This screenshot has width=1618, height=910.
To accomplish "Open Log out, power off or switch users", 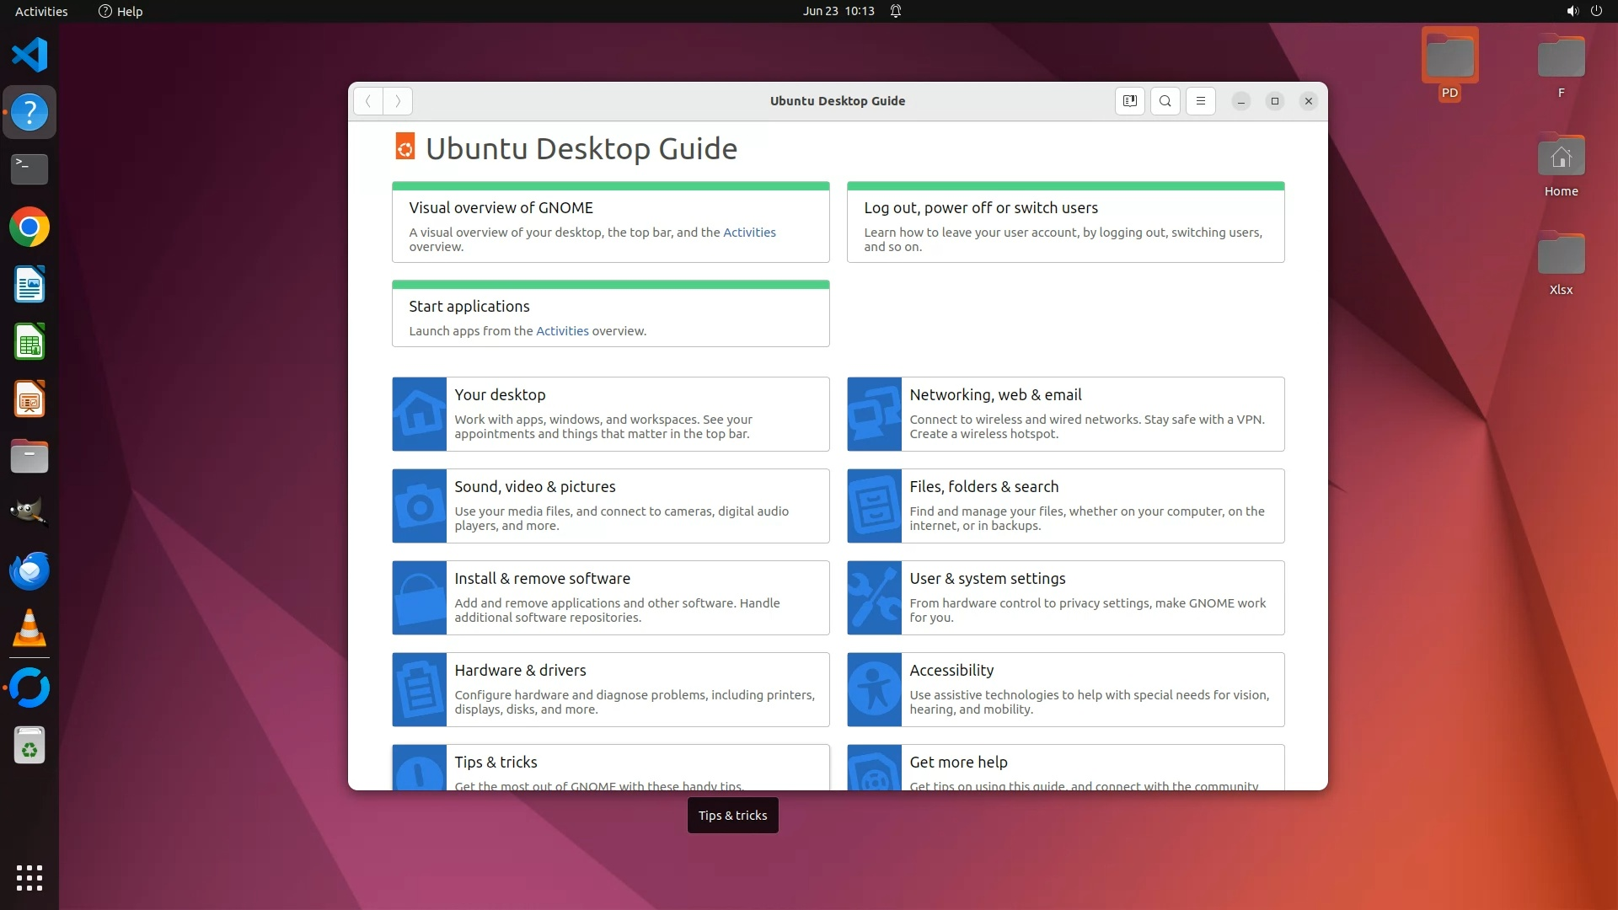I will point(980,207).
